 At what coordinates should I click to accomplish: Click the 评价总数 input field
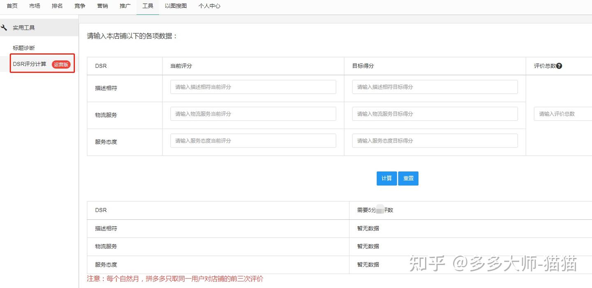point(563,114)
